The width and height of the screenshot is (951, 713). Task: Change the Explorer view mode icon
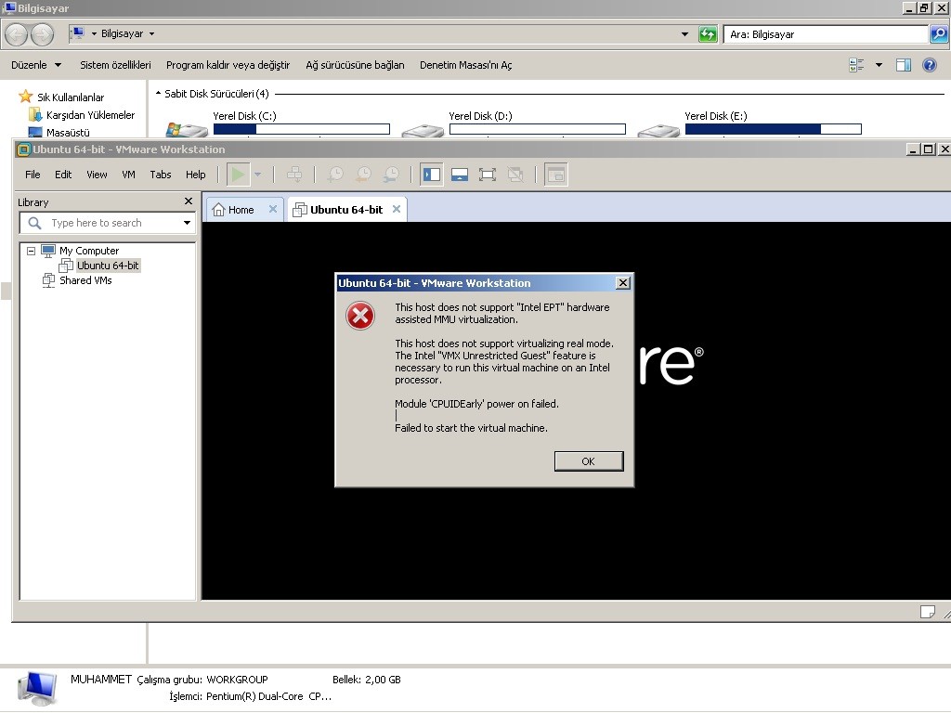pos(856,65)
